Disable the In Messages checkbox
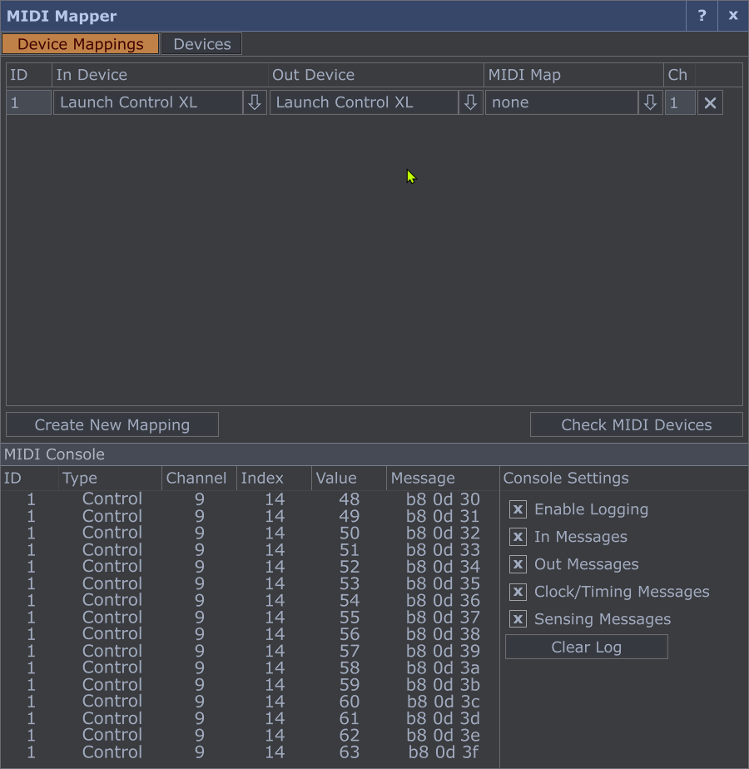Image resolution: width=749 pixels, height=769 pixels. coord(518,537)
